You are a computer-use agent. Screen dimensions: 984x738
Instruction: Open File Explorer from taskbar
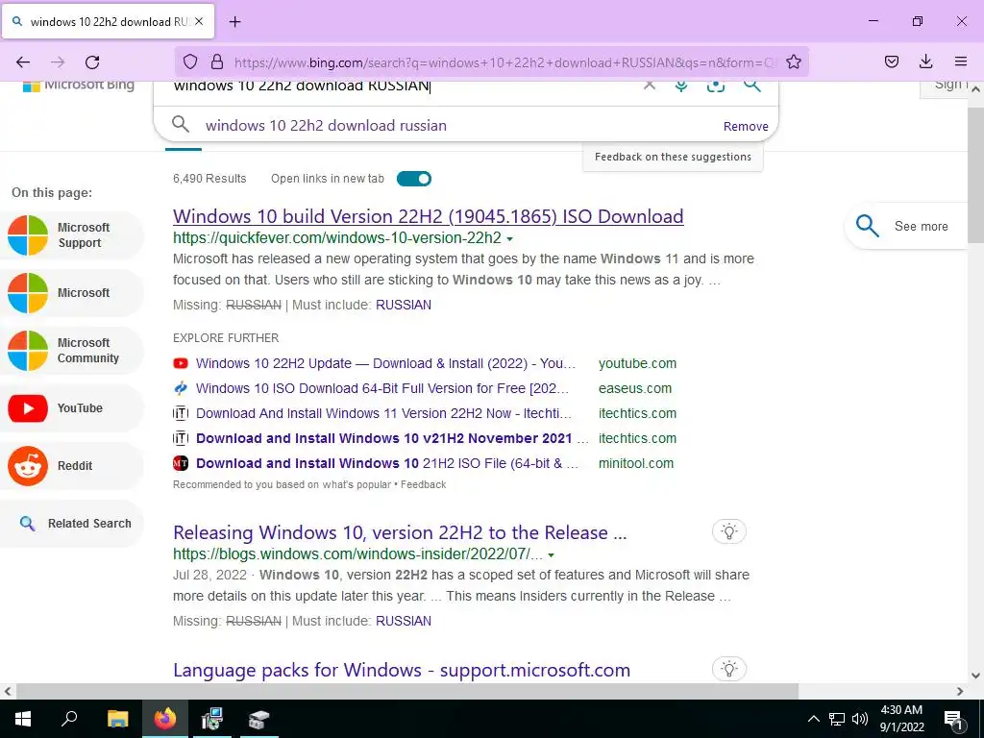pyautogui.click(x=117, y=719)
